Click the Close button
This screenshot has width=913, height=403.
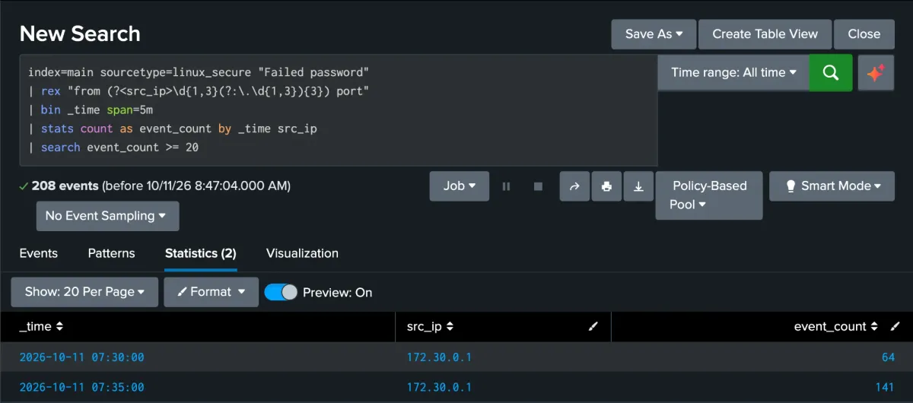pos(864,34)
